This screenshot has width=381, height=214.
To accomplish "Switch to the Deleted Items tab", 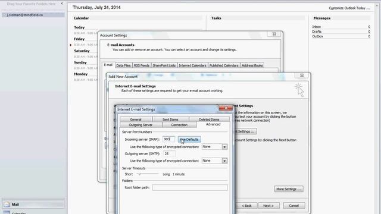I will point(209,119).
